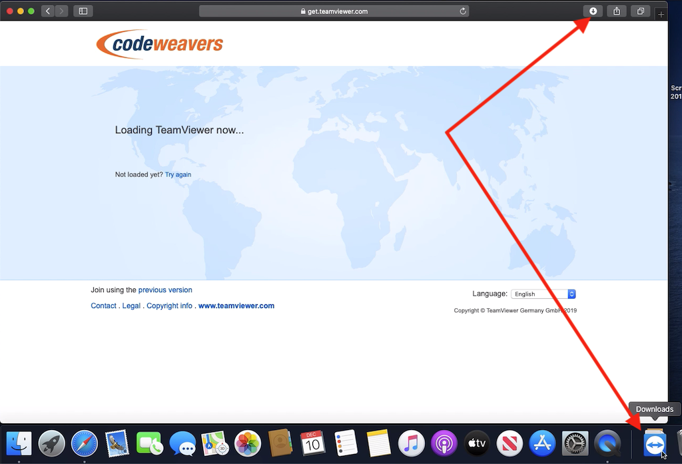
Task: Open Music from the Dock
Action: pos(411,443)
